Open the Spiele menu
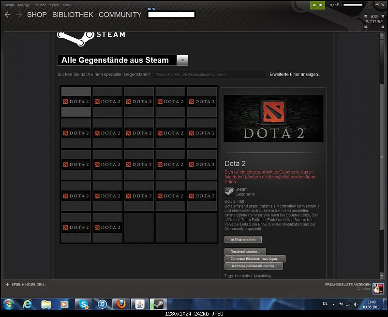Image resolution: width=388 pixels, height=317 pixels. (x=55, y=5)
